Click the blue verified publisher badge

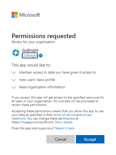(x=41, y=55)
